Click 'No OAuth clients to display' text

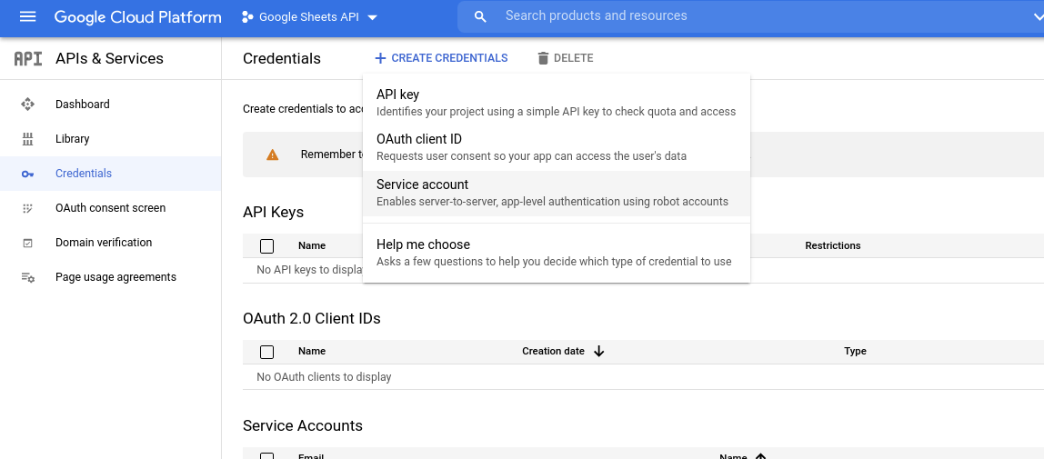point(325,377)
